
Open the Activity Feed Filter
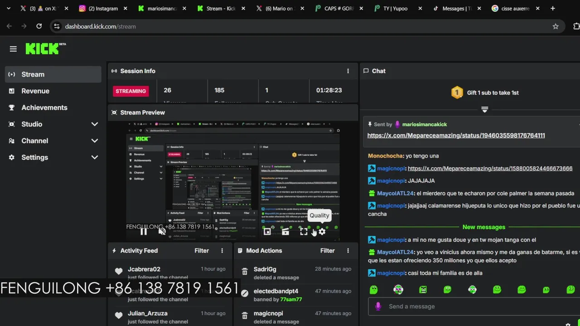tap(202, 251)
